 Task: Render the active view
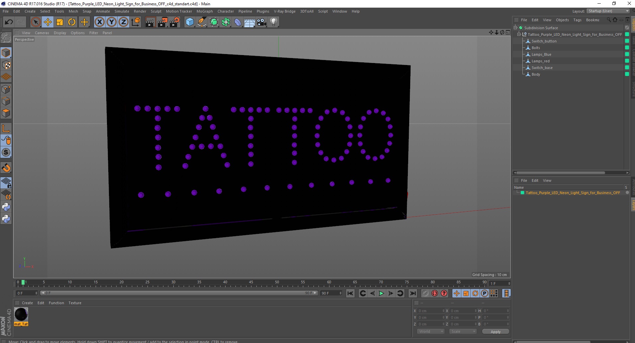pos(150,22)
